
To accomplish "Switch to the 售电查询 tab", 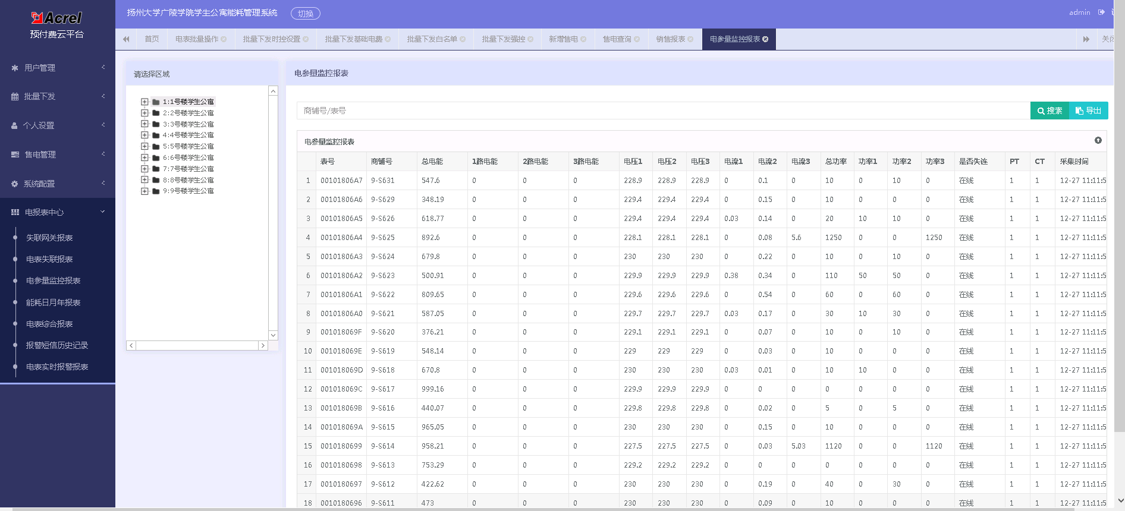I will pos(617,39).
